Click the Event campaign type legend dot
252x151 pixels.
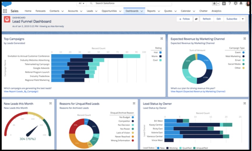click(243, 53)
